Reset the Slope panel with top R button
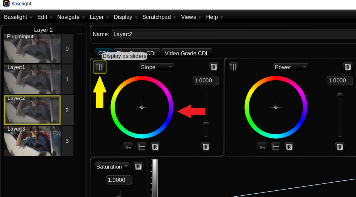 pyautogui.click(x=213, y=67)
